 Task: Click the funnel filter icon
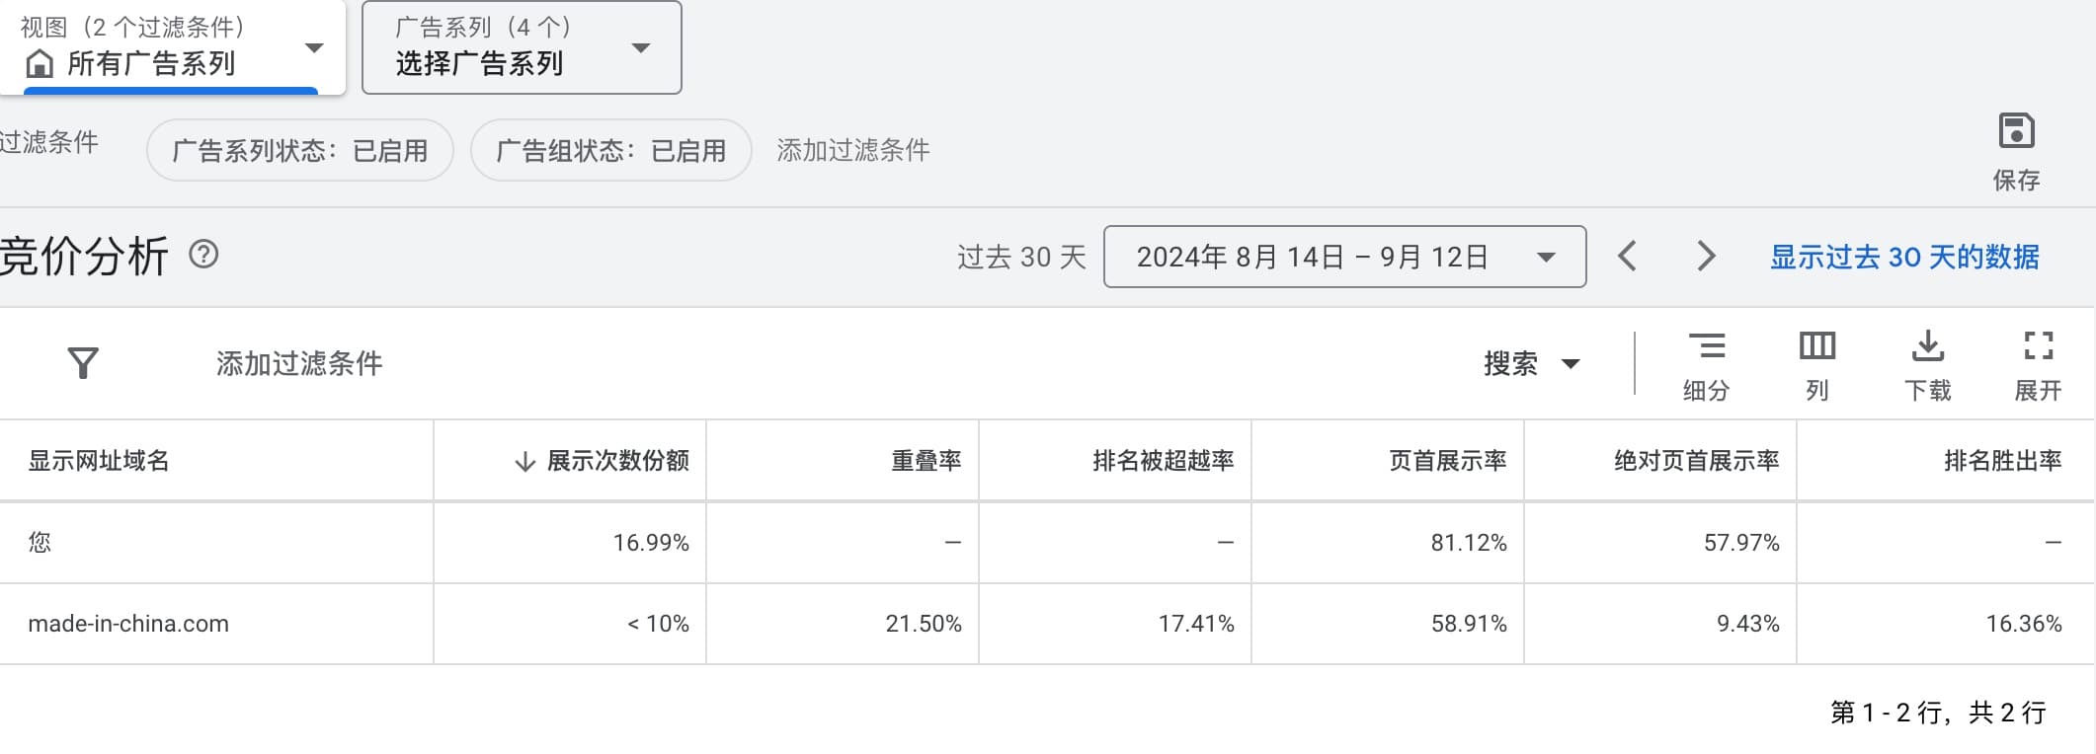83,363
